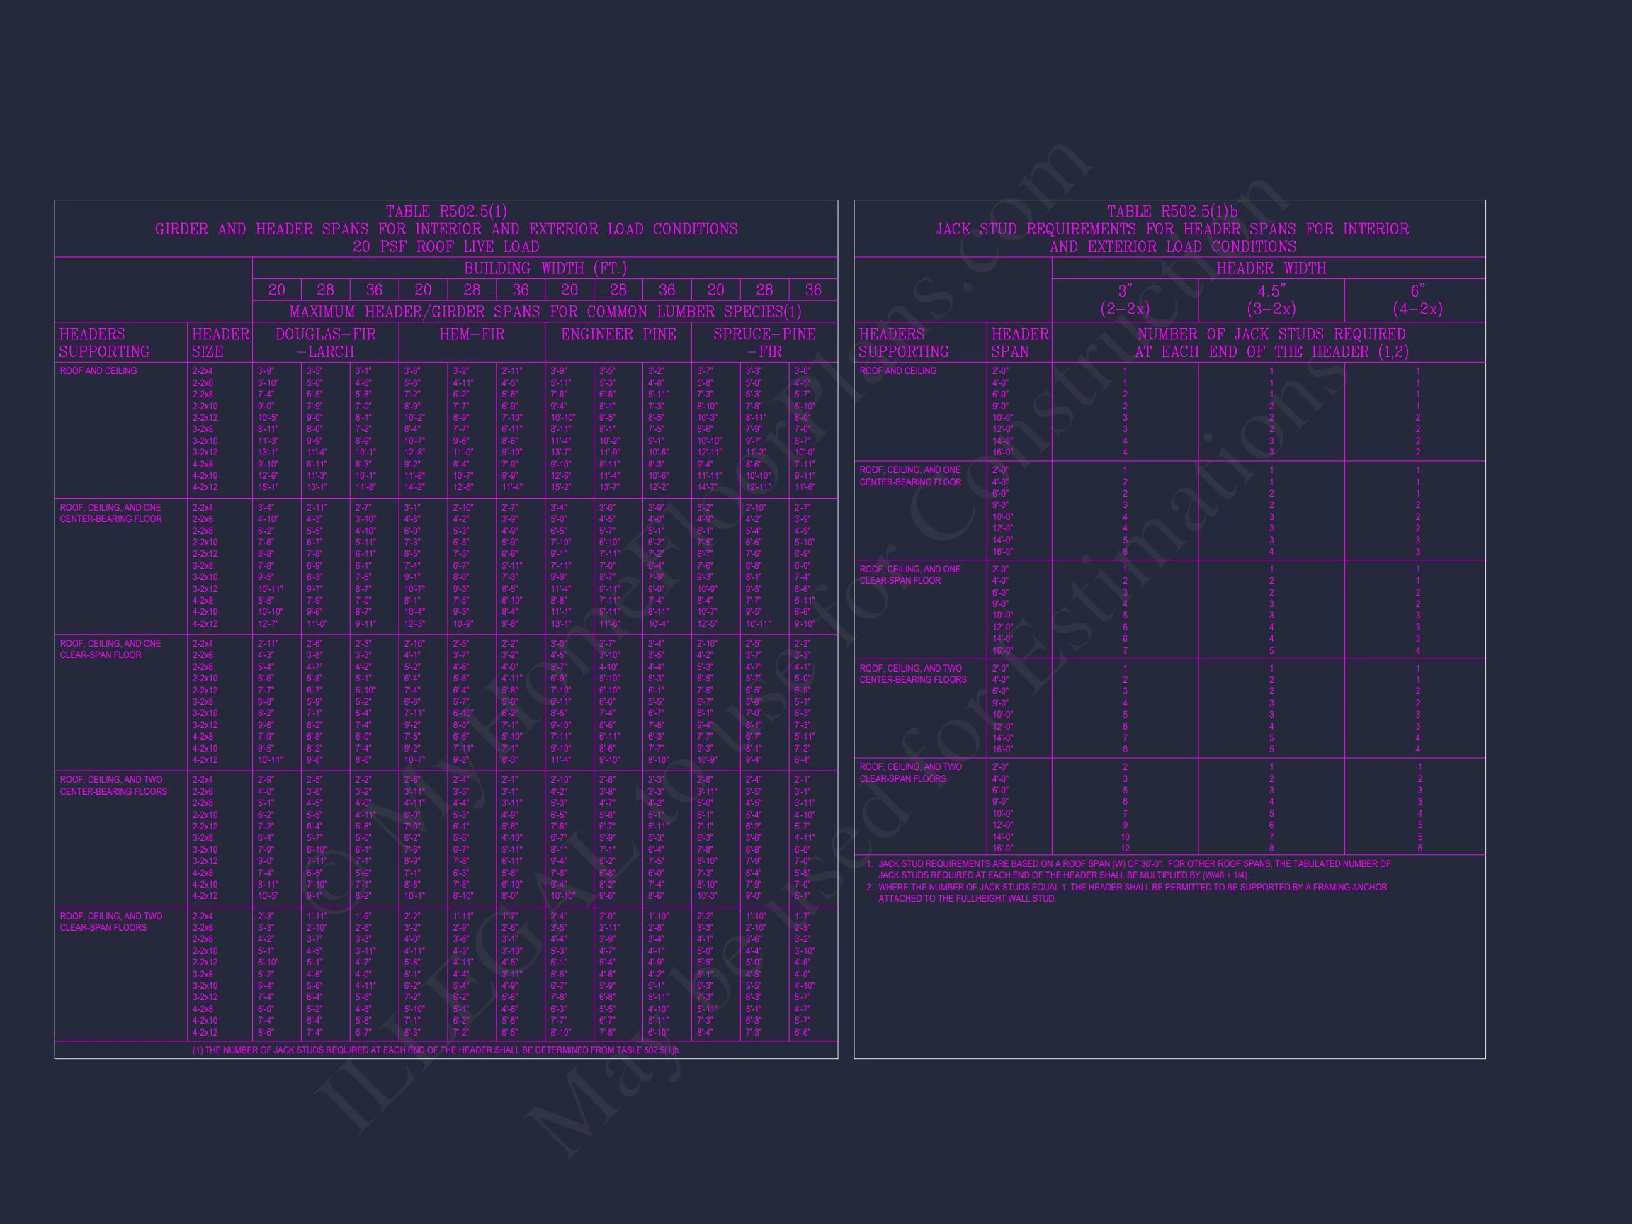The height and width of the screenshot is (1224, 1632).
Task: Click the 6" (4-2x) header width cell
Action: point(1417,300)
